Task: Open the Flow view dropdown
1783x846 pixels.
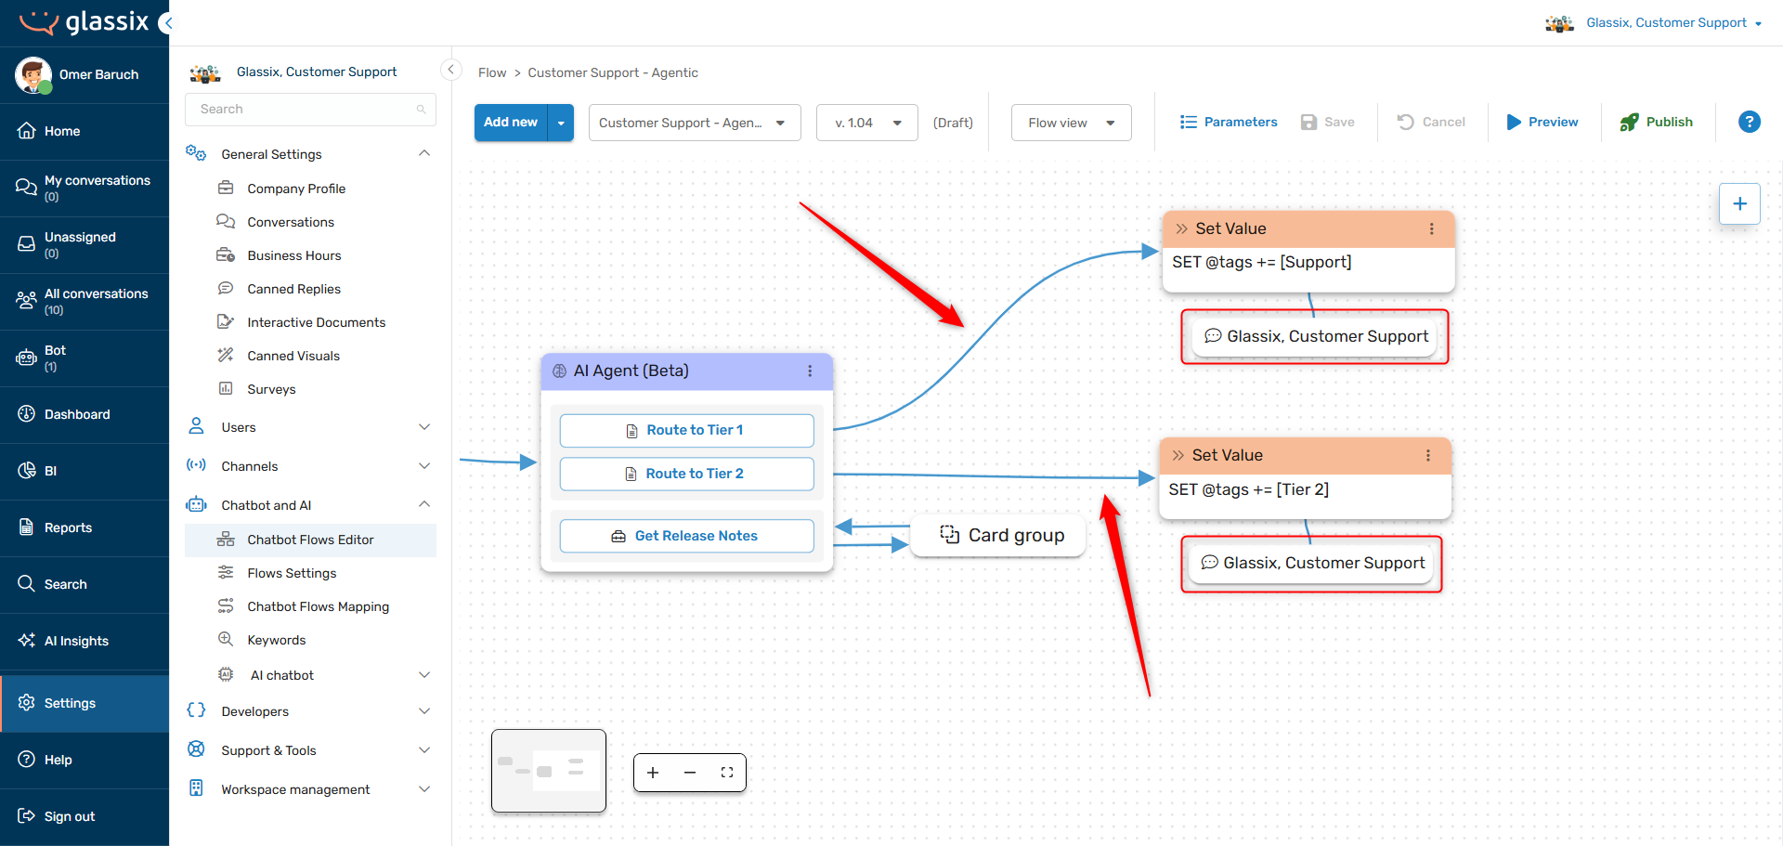Action: pos(1071,123)
